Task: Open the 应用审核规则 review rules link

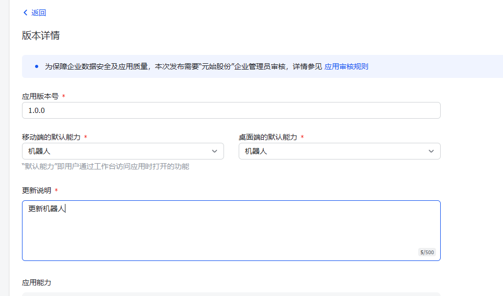Action: pos(346,66)
